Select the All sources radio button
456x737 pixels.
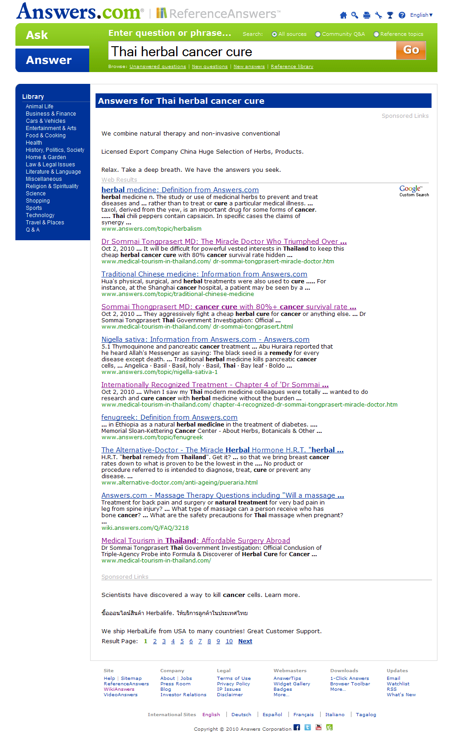[274, 34]
